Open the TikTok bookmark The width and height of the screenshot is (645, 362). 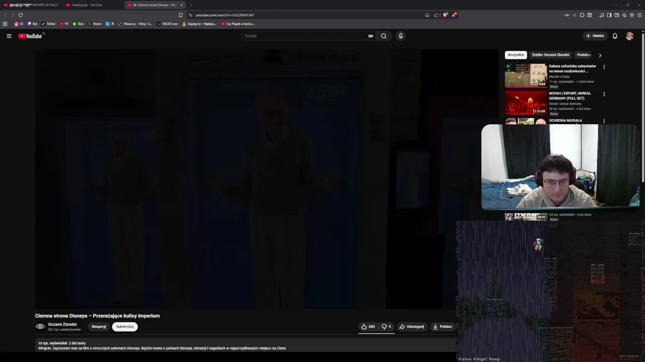tap(48, 24)
